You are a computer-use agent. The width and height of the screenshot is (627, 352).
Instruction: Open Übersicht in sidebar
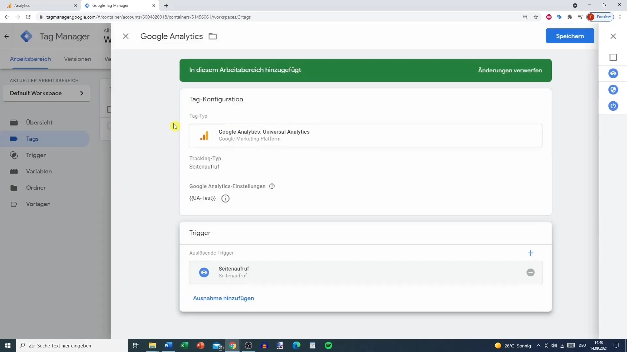coord(39,123)
